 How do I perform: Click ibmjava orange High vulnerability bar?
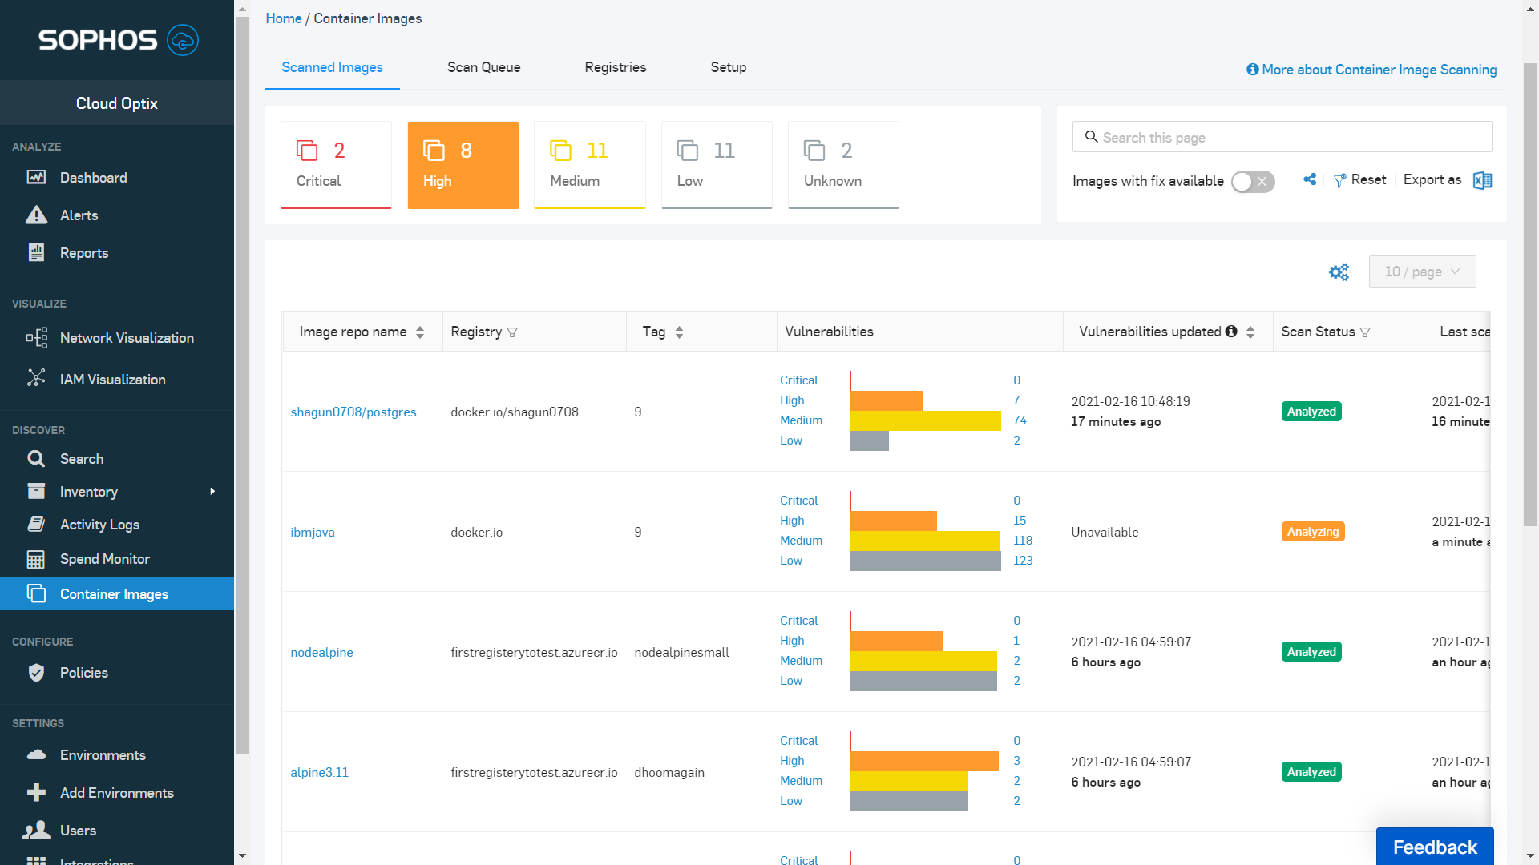893,521
